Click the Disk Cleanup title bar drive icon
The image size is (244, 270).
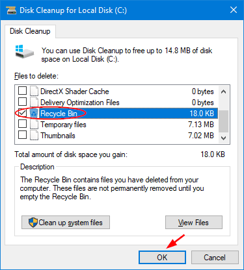(11, 10)
